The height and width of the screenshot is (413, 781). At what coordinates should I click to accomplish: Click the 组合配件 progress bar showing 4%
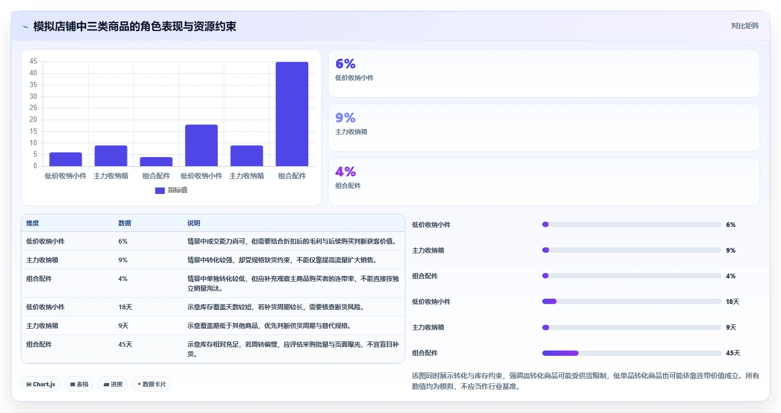tap(632, 276)
